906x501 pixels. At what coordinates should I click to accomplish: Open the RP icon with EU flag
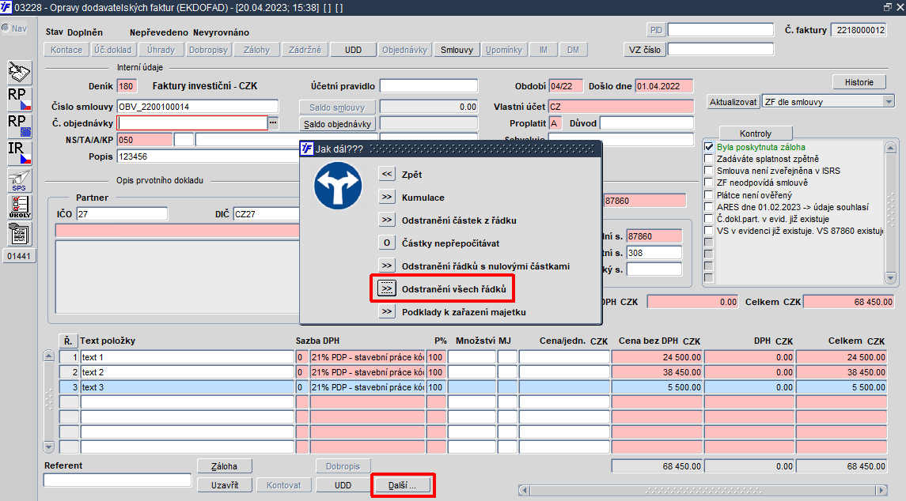click(x=19, y=126)
